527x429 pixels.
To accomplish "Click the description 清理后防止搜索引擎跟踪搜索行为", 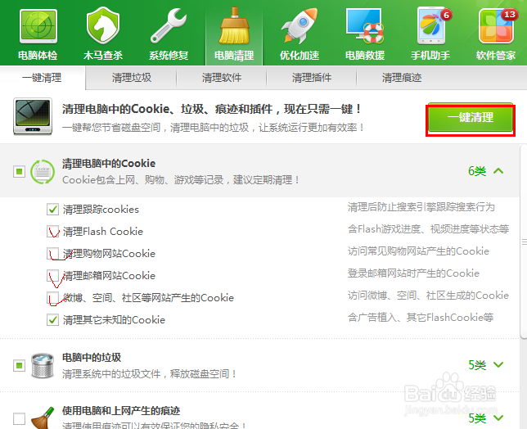I will (x=421, y=207).
